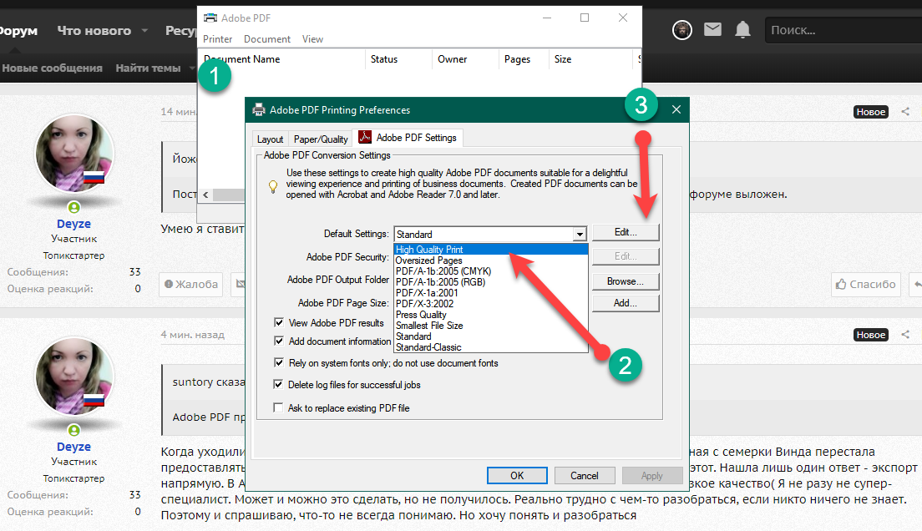Screen dimensions: 922x531
Task: Select Smallest File Size option
Action: tap(491, 325)
